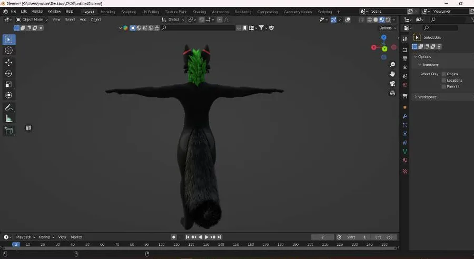The image size is (474, 259).
Task: Select the Transform tool
Action: (x=9, y=95)
